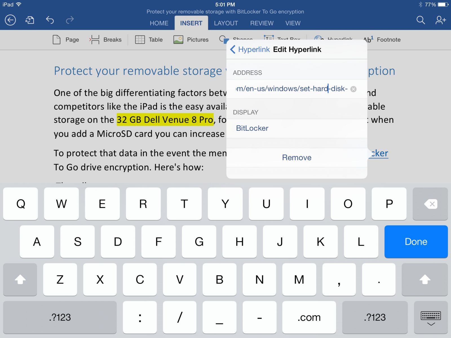
Task: Insert a blank Page
Action: [66, 40]
